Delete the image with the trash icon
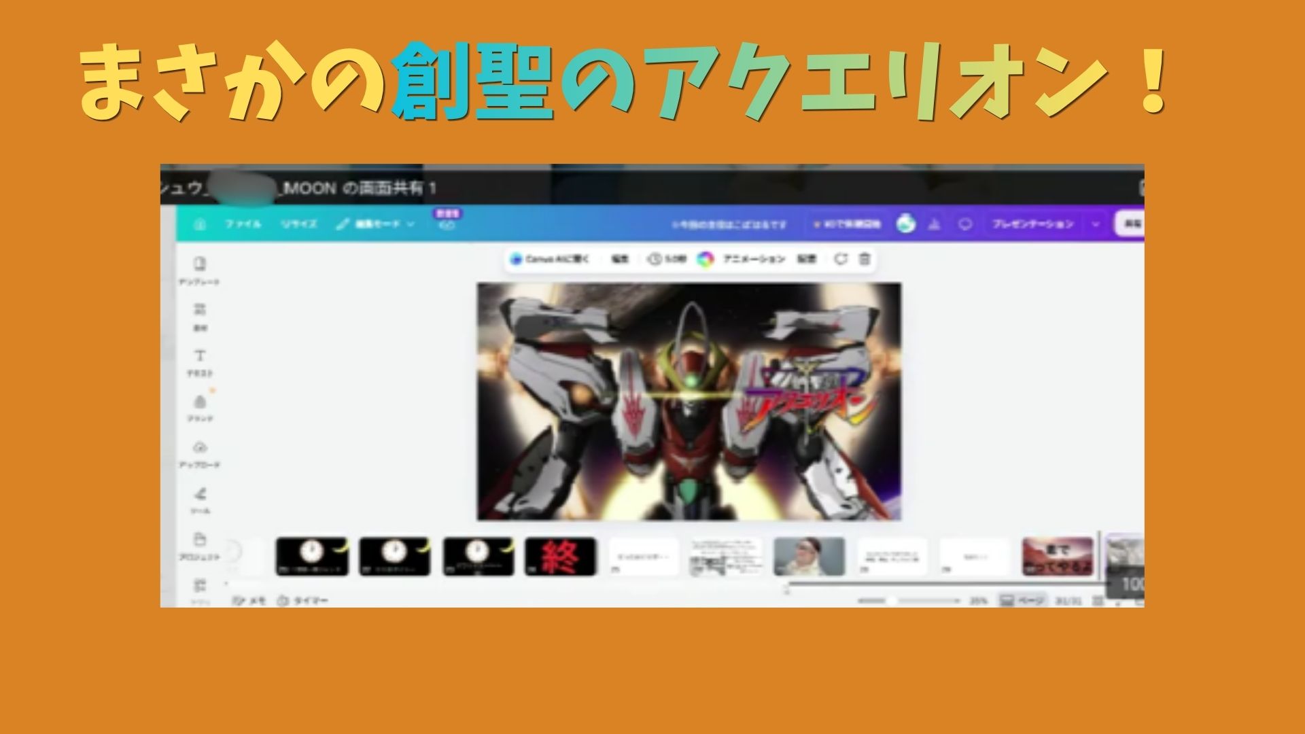1305x734 pixels. click(865, 259)
